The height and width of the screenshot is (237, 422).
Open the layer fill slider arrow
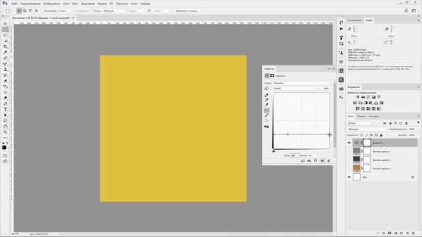click(417, 135)
